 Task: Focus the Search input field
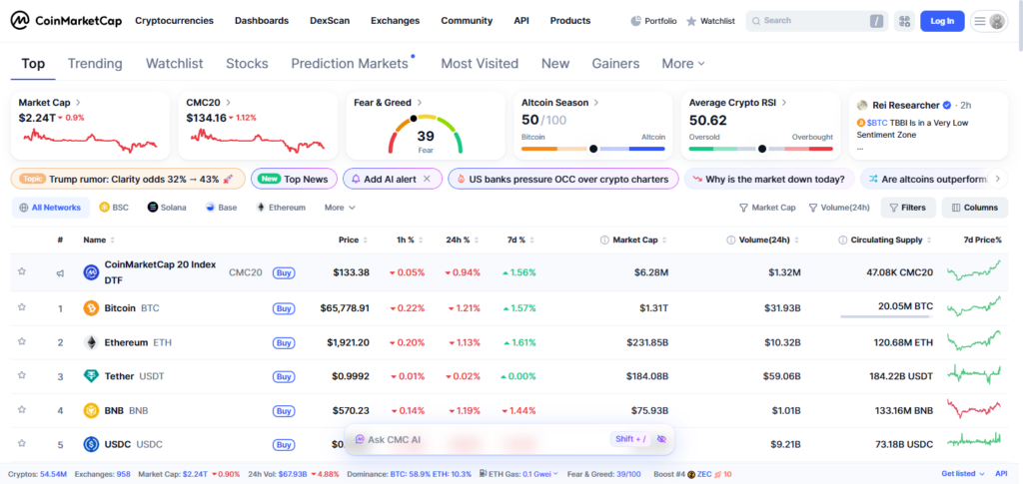(x=817, y=21)
